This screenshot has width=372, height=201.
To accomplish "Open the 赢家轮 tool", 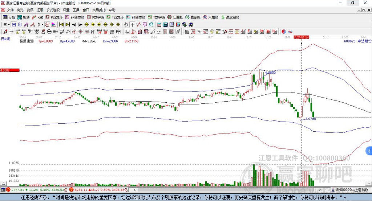I will (193, 17).
